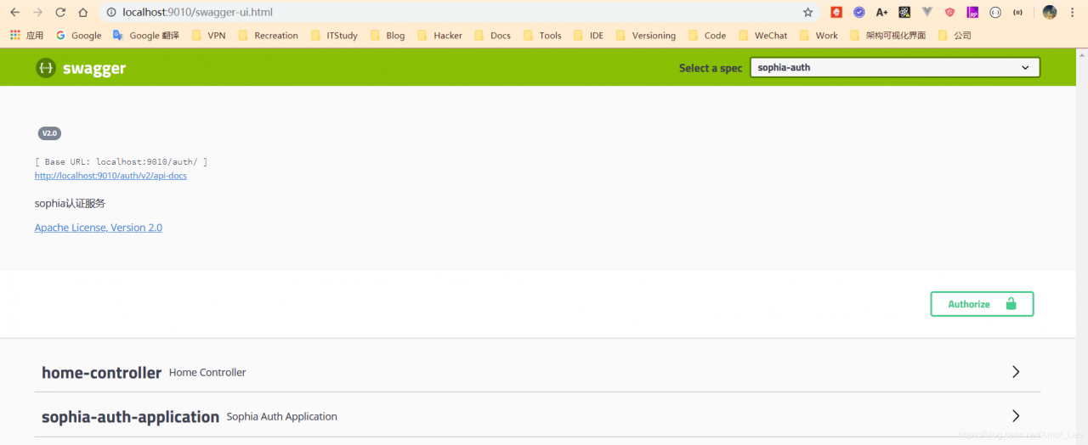The height and width of the screenshot is (445, 1088).
Task: Open the VPN bookmark folder
Action: click(x=209, y=36)
